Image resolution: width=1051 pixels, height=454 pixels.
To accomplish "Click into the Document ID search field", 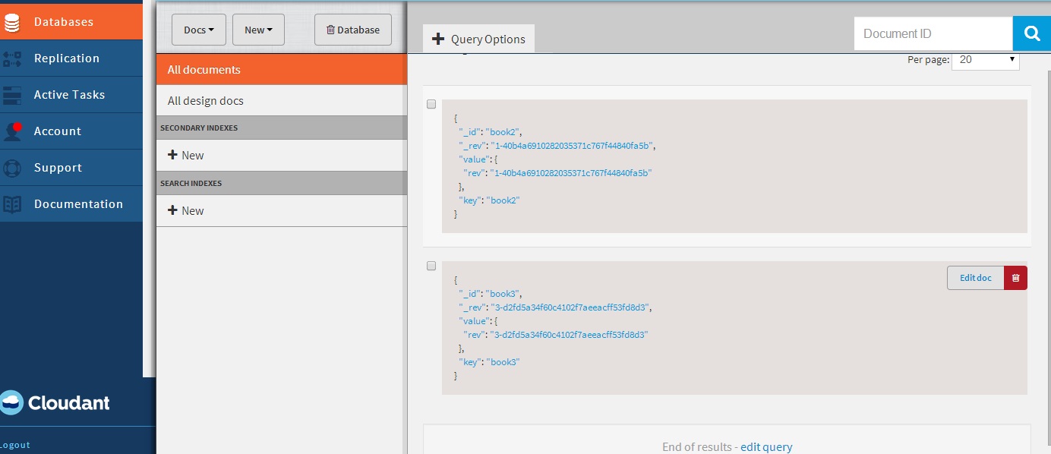I will (933, 33).
